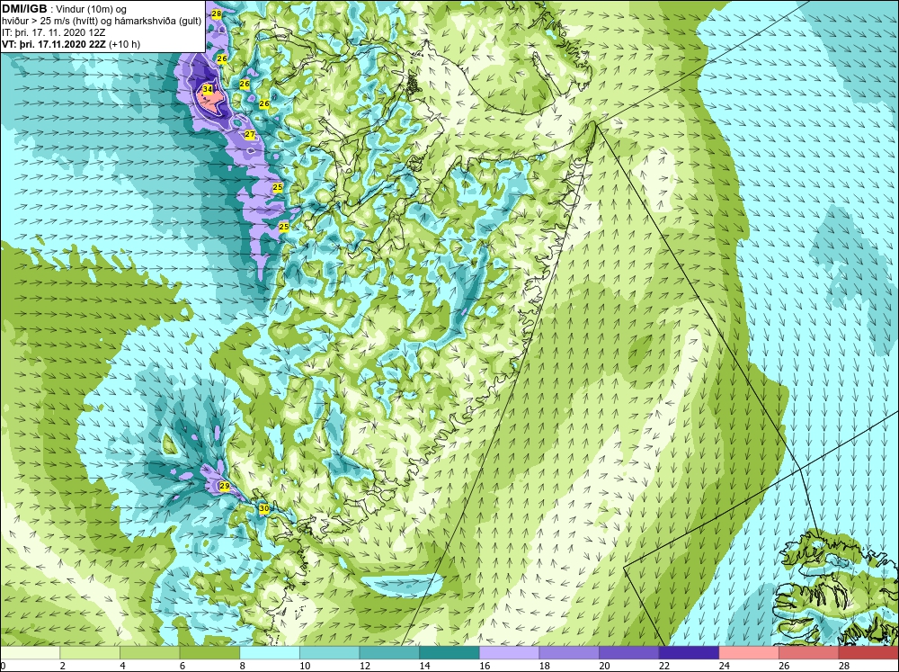Image resolution: width=899 pixels, height=672 pixels.
Task: Pick the 22–24 m/s indigo scale swatch
Action: point(689,652)
